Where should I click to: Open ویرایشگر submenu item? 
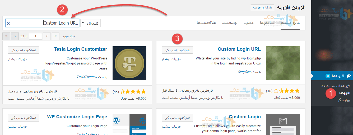tap(344, 100)
